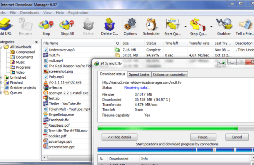The width and height of the screenshot is (254, 165).
Task: Expand the Finished category node
Action: (1, 82)
